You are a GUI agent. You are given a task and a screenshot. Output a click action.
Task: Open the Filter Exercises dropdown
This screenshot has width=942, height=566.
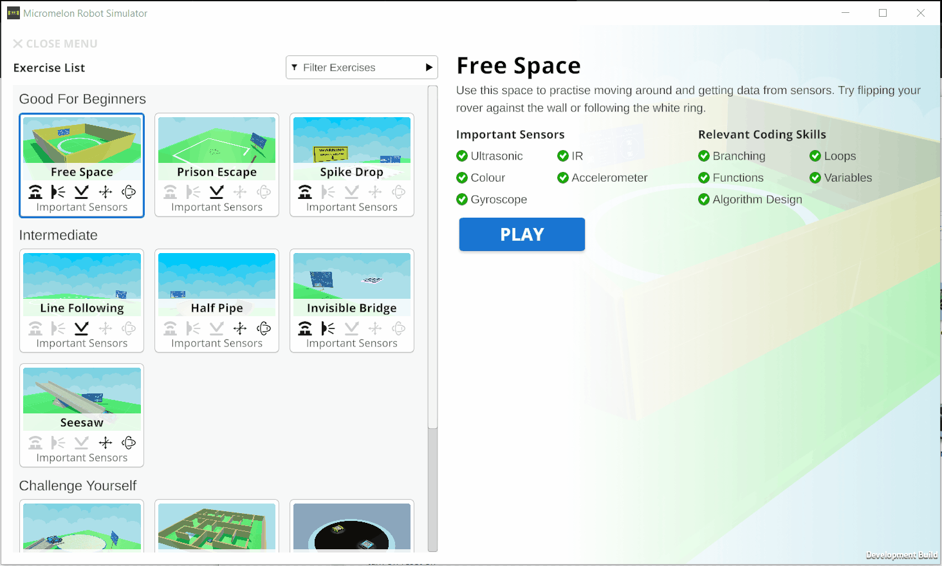pos(361,68)
